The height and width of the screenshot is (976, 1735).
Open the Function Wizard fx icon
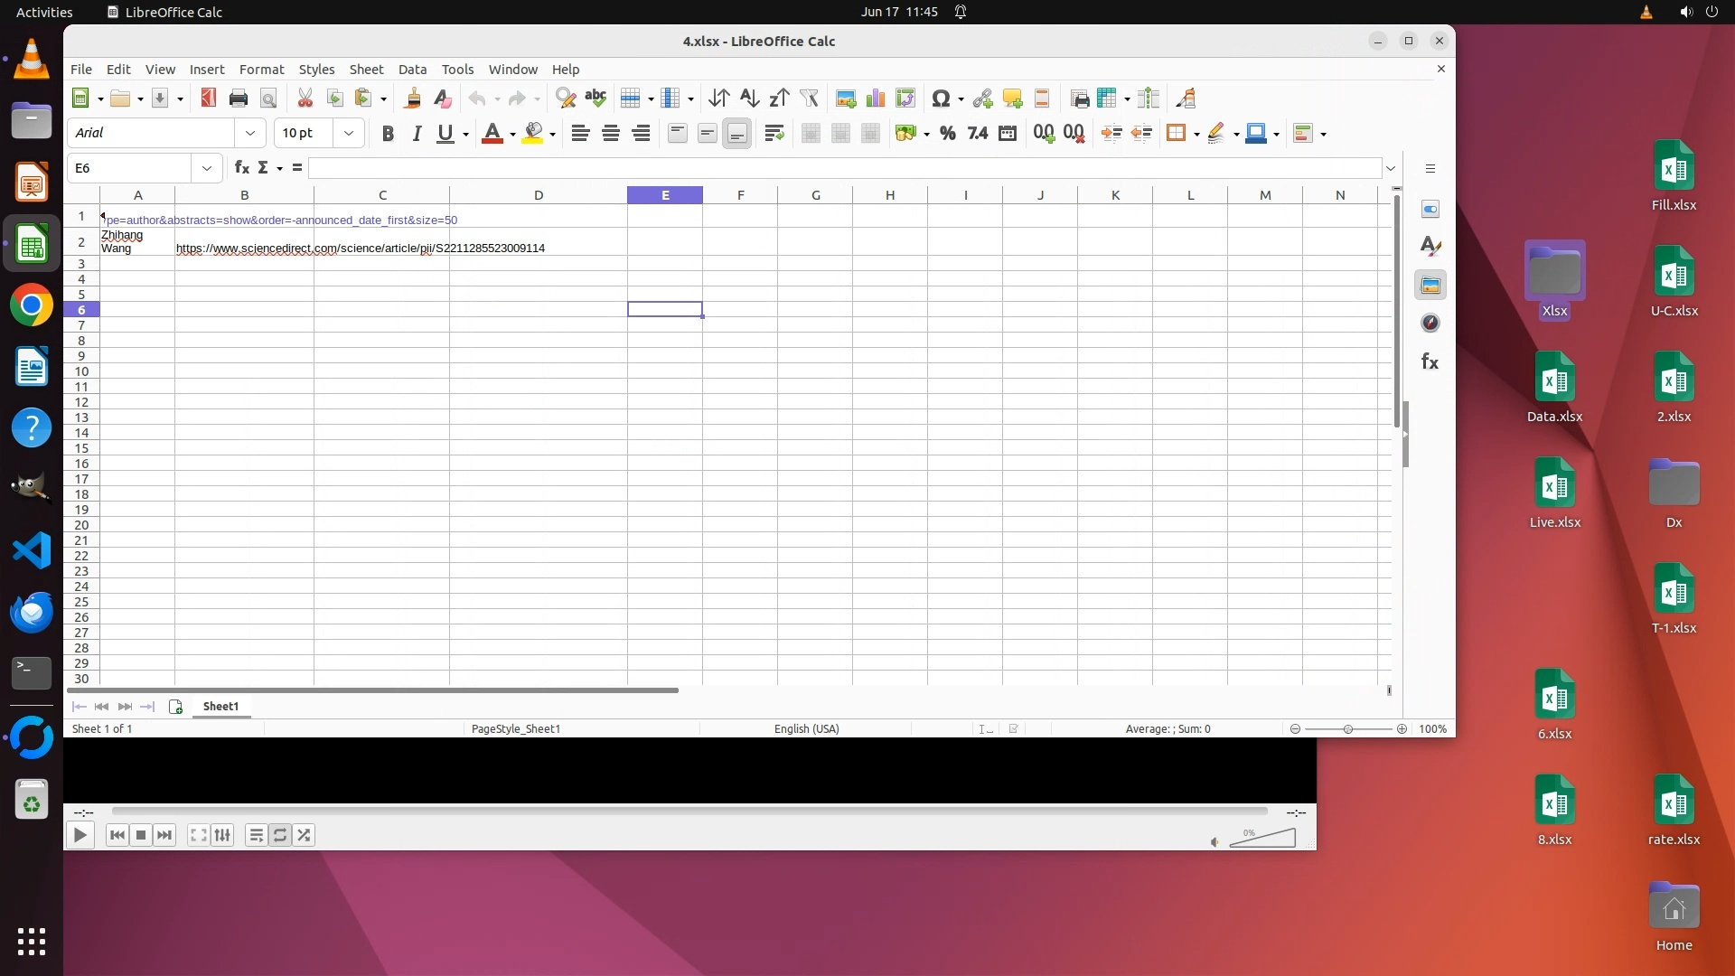click(x=241, y=168)
